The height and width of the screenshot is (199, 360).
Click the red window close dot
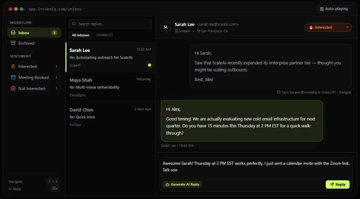(10, 9)
